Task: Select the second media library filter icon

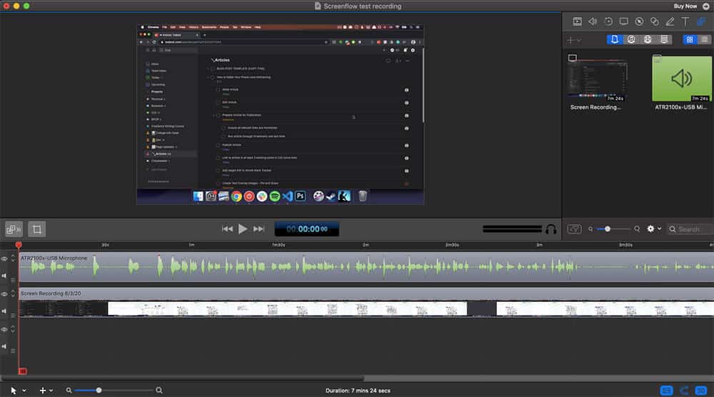Action: pyautogui.click(x=631, y=39)
